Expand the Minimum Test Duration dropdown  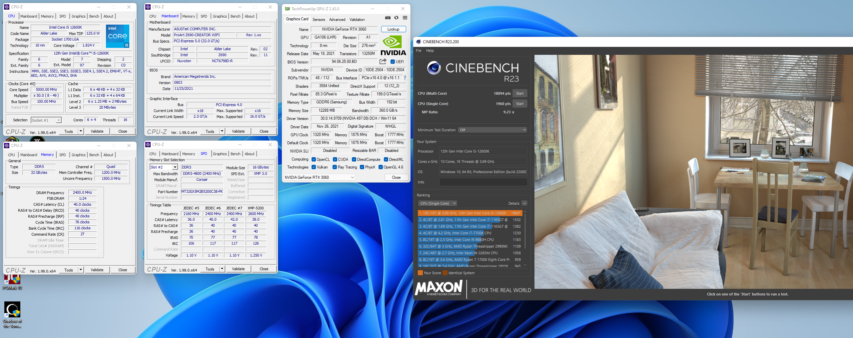492,130
